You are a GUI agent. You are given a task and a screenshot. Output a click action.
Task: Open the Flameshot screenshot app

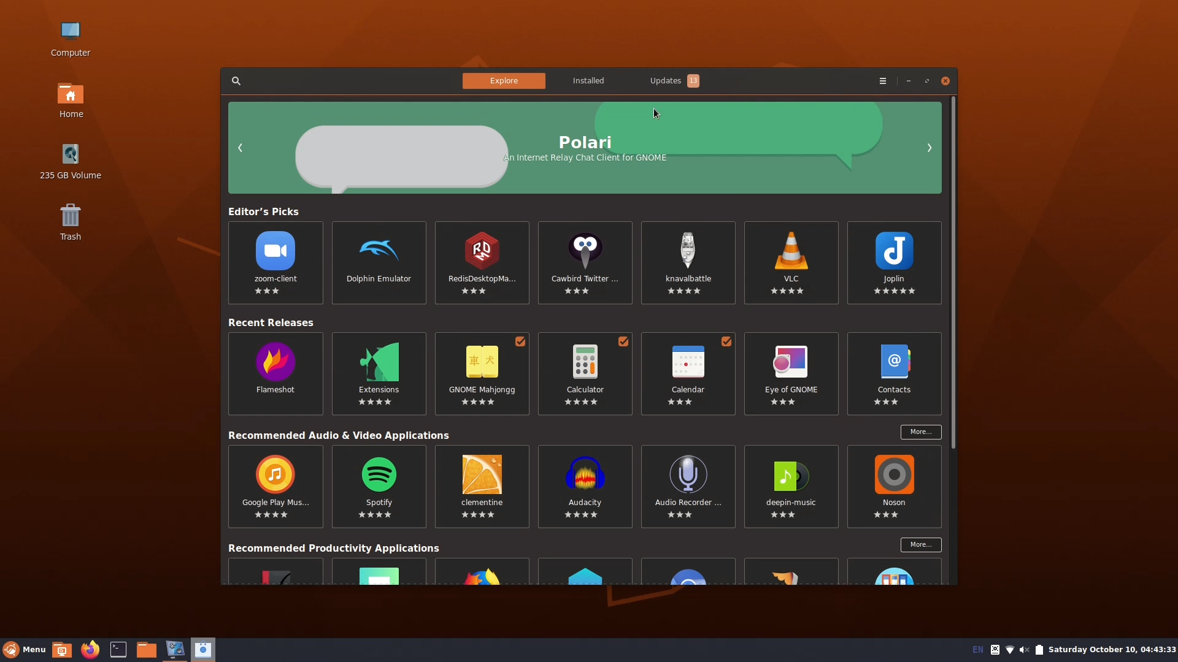tap(275, 373)
